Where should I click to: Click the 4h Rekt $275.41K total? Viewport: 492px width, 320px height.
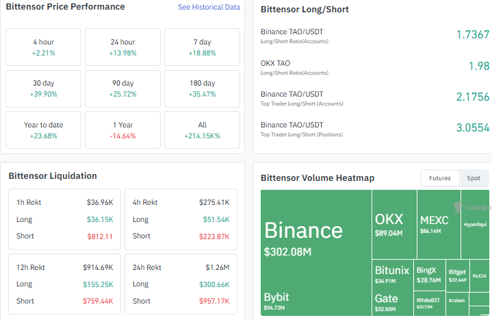point(214,202)
